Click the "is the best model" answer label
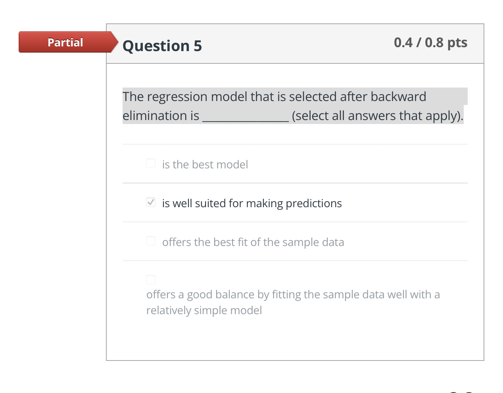 click(205, 164)
